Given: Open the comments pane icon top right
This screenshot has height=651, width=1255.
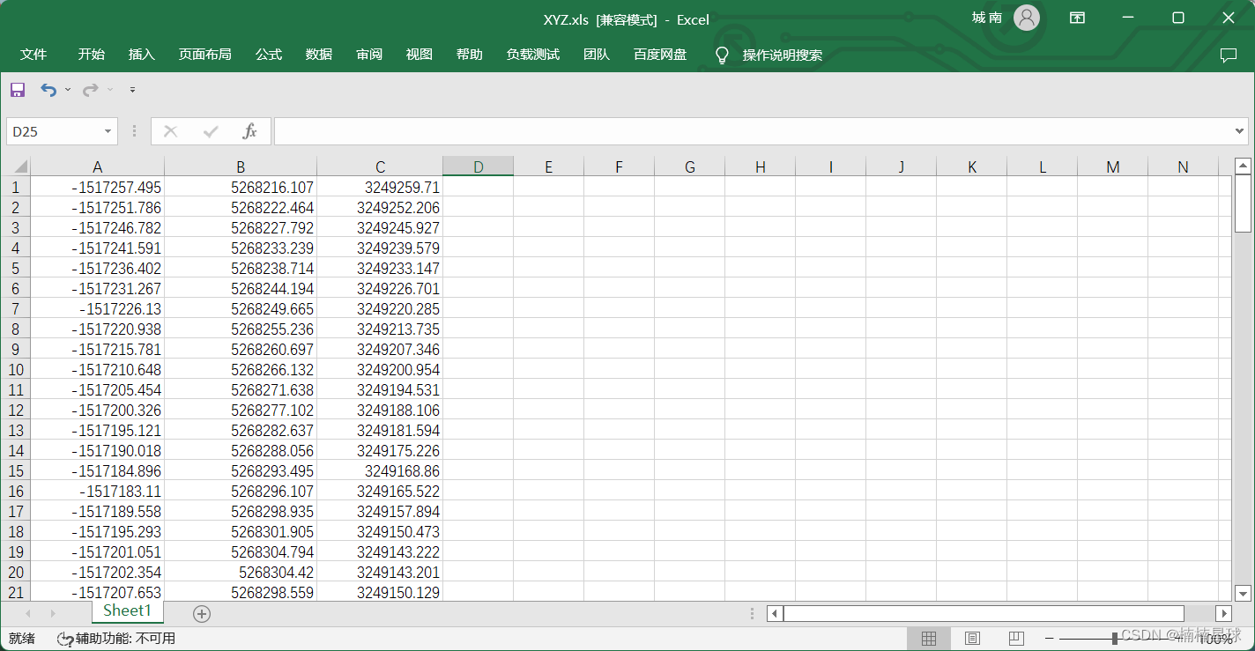Looking at the screenshot, I should click(1229, 55).
